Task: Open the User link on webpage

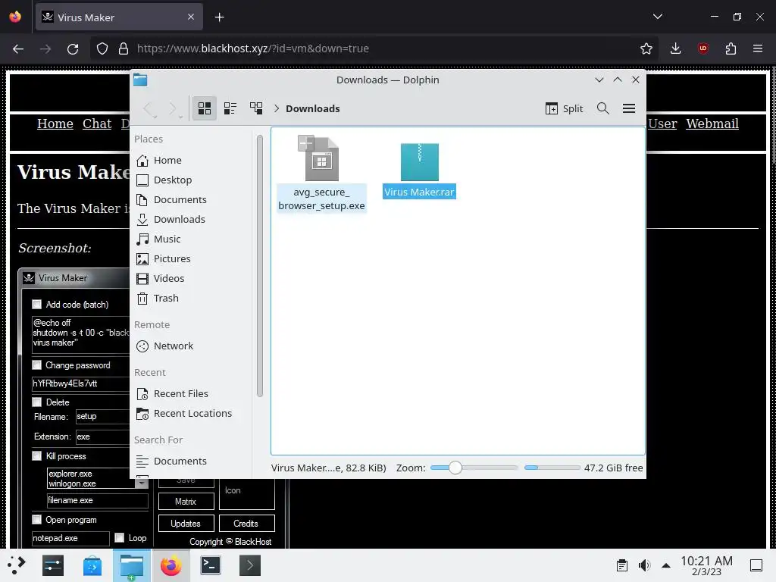Action: pyautogui.click(x=662, y=124)
